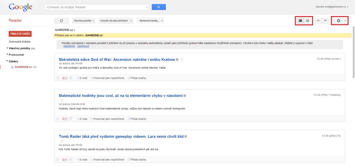Click +1 button on Matematické hodinky item
Screen dimensions: 355x167
click(x=65, y=119)
